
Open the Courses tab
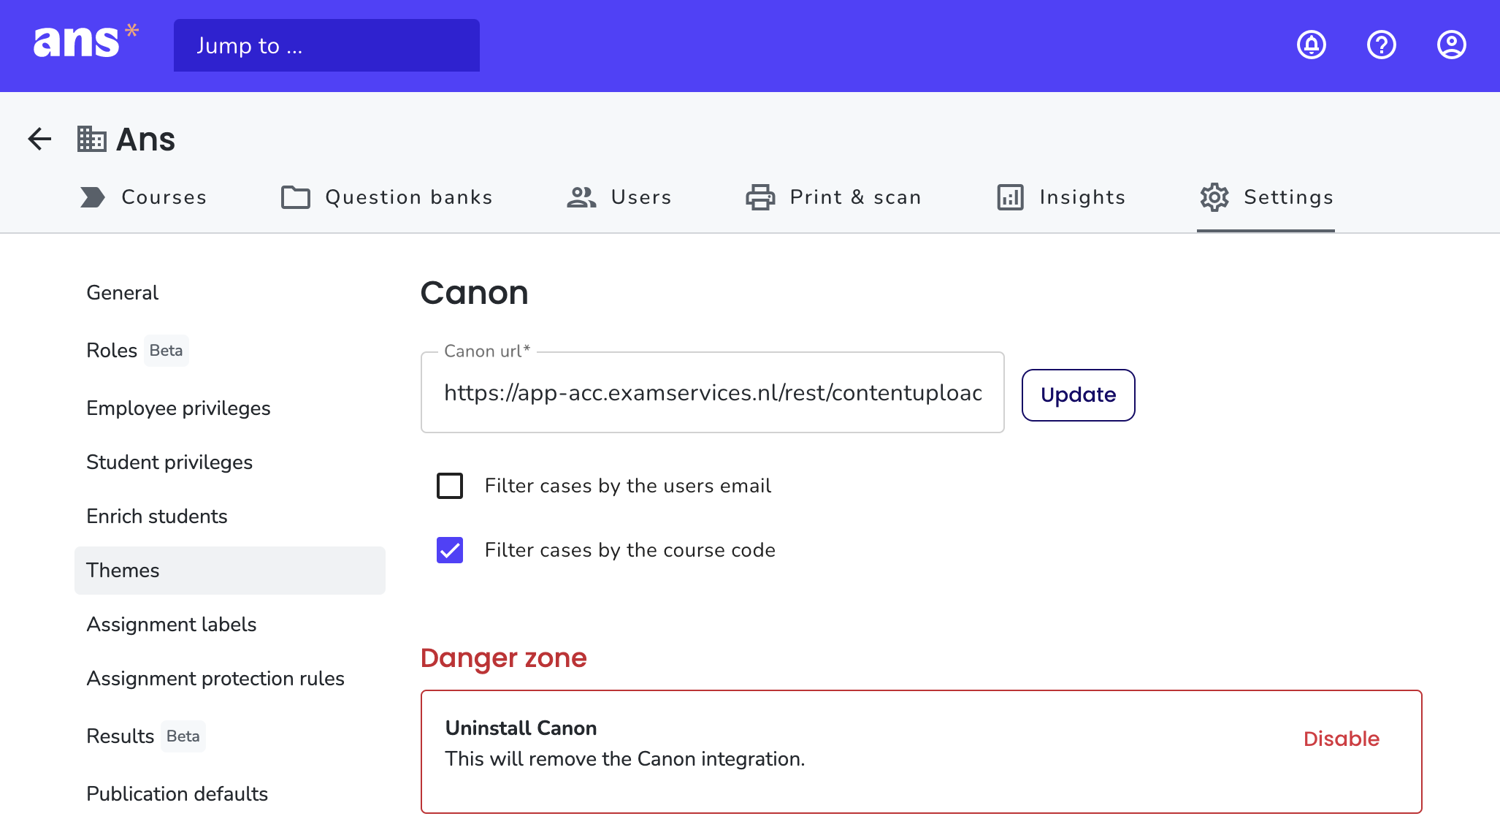tap(143, 197)
